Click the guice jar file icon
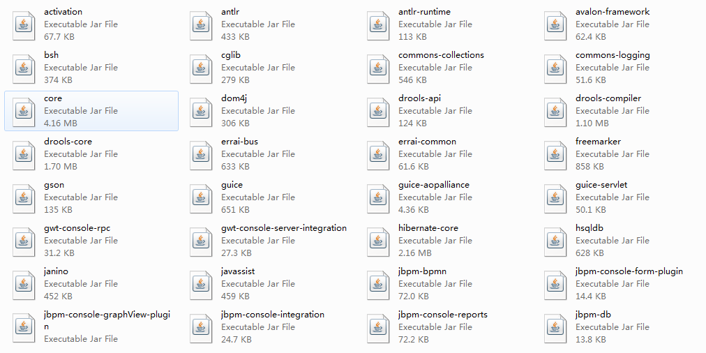The height and width of the screenshot is (353, 706). tap(201, 198)
